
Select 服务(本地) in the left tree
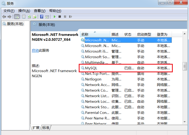pos(15,24)
